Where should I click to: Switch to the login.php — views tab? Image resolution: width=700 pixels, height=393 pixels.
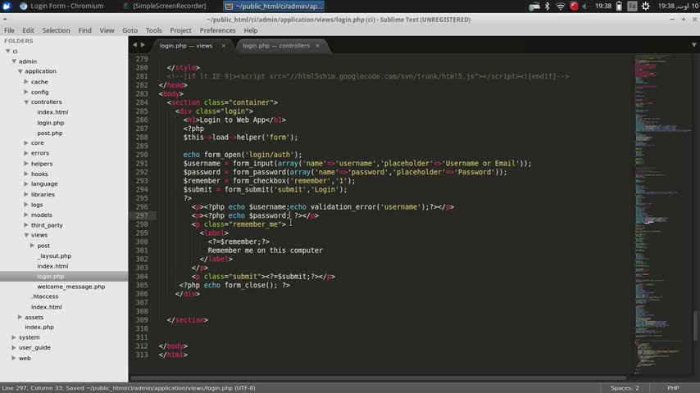click(186, 46)
